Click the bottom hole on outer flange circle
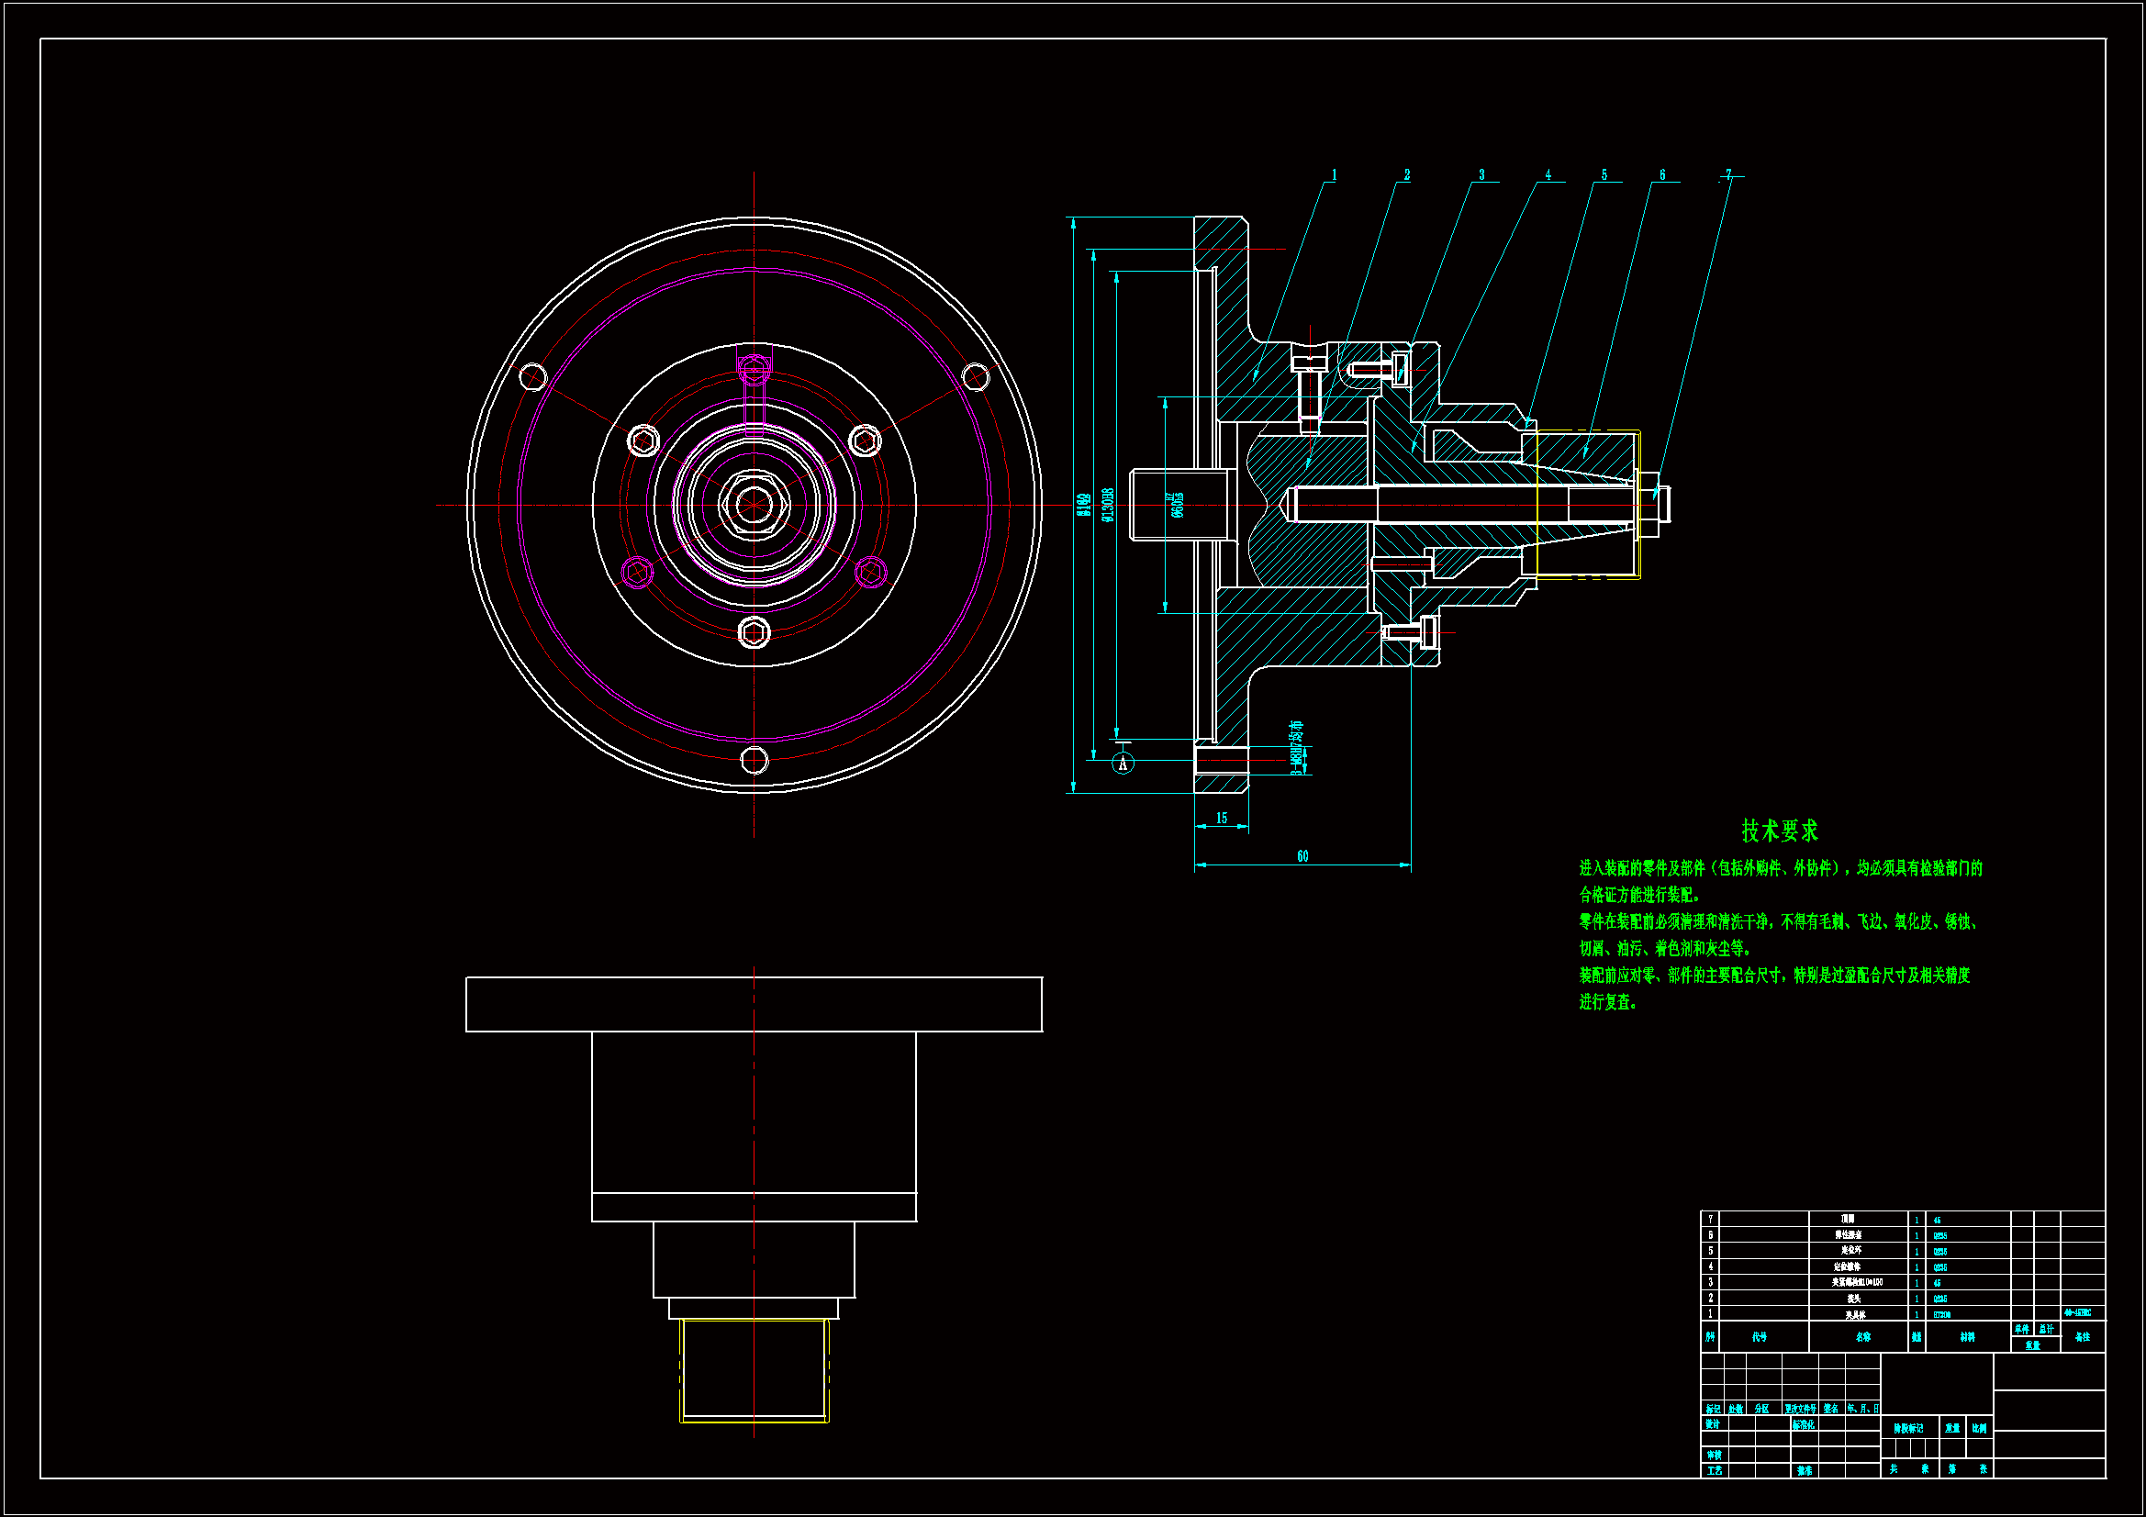This screenshot has height=1517, width=2146. [754, 760]
